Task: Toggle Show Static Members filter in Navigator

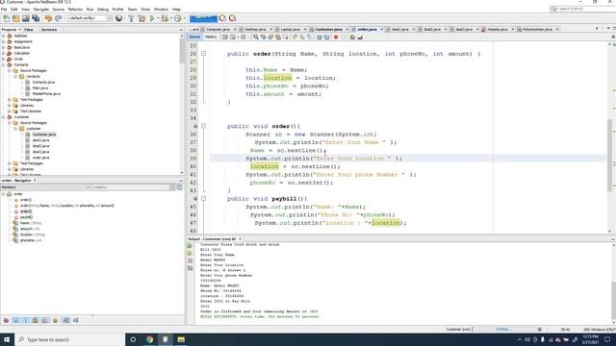Action: [x=26, y=320]
